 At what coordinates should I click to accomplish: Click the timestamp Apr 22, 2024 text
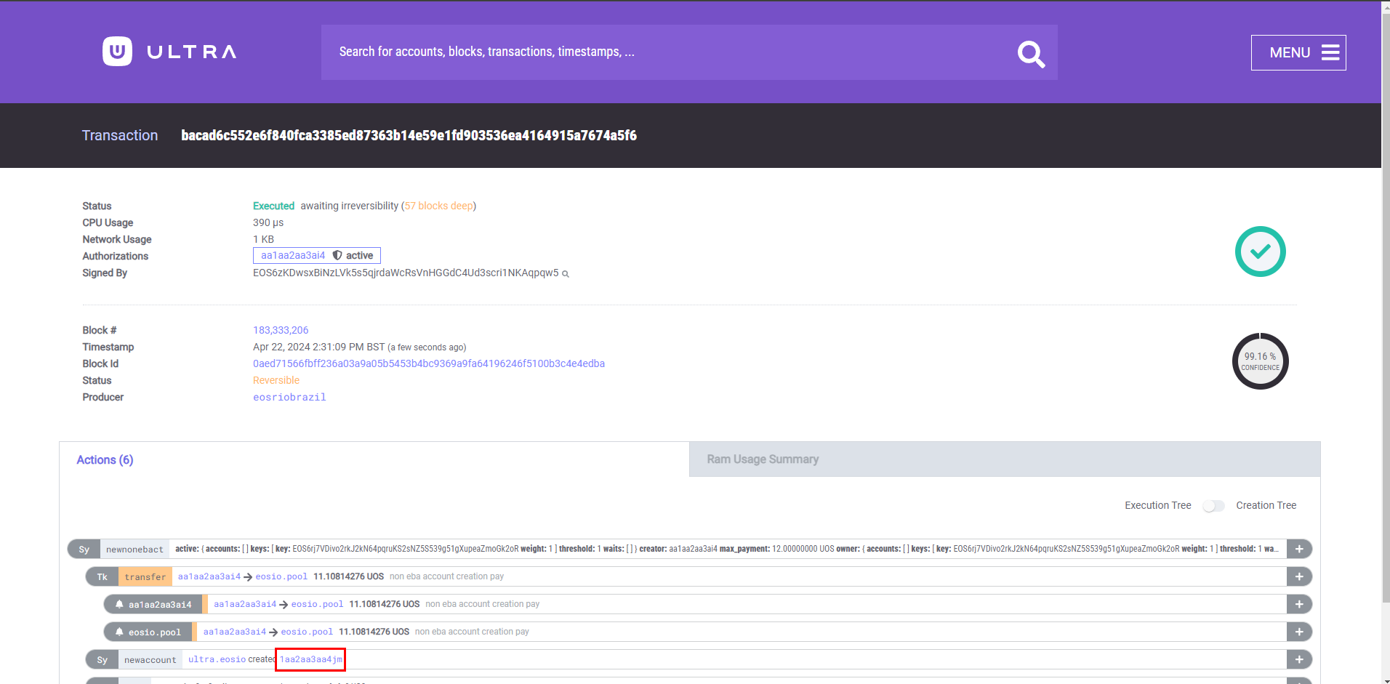(x=319, y=347)
